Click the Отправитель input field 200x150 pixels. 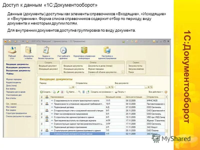91,87
